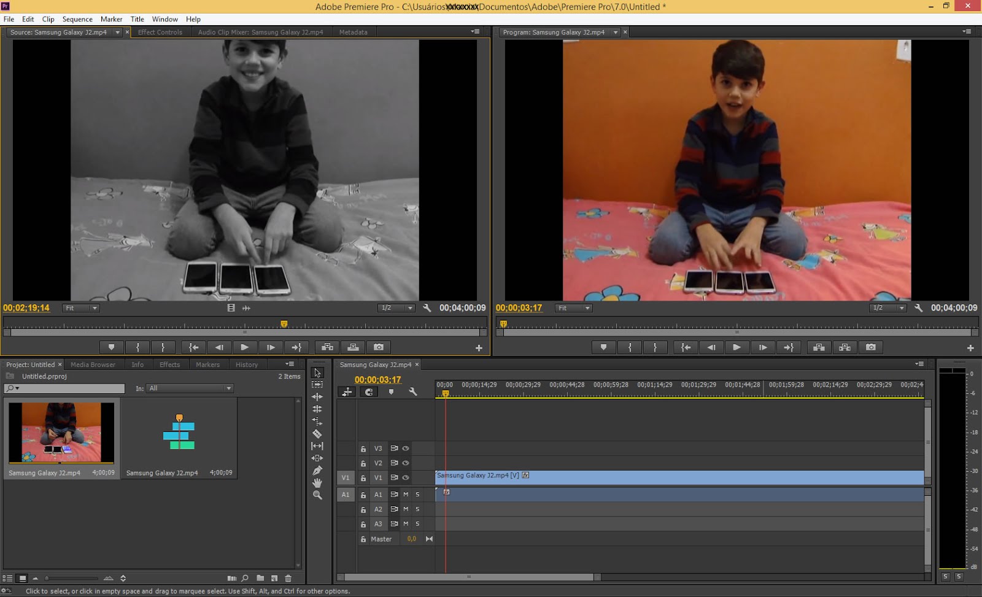
Task: Toggle visibility of track V3
Action: point(406,449)
